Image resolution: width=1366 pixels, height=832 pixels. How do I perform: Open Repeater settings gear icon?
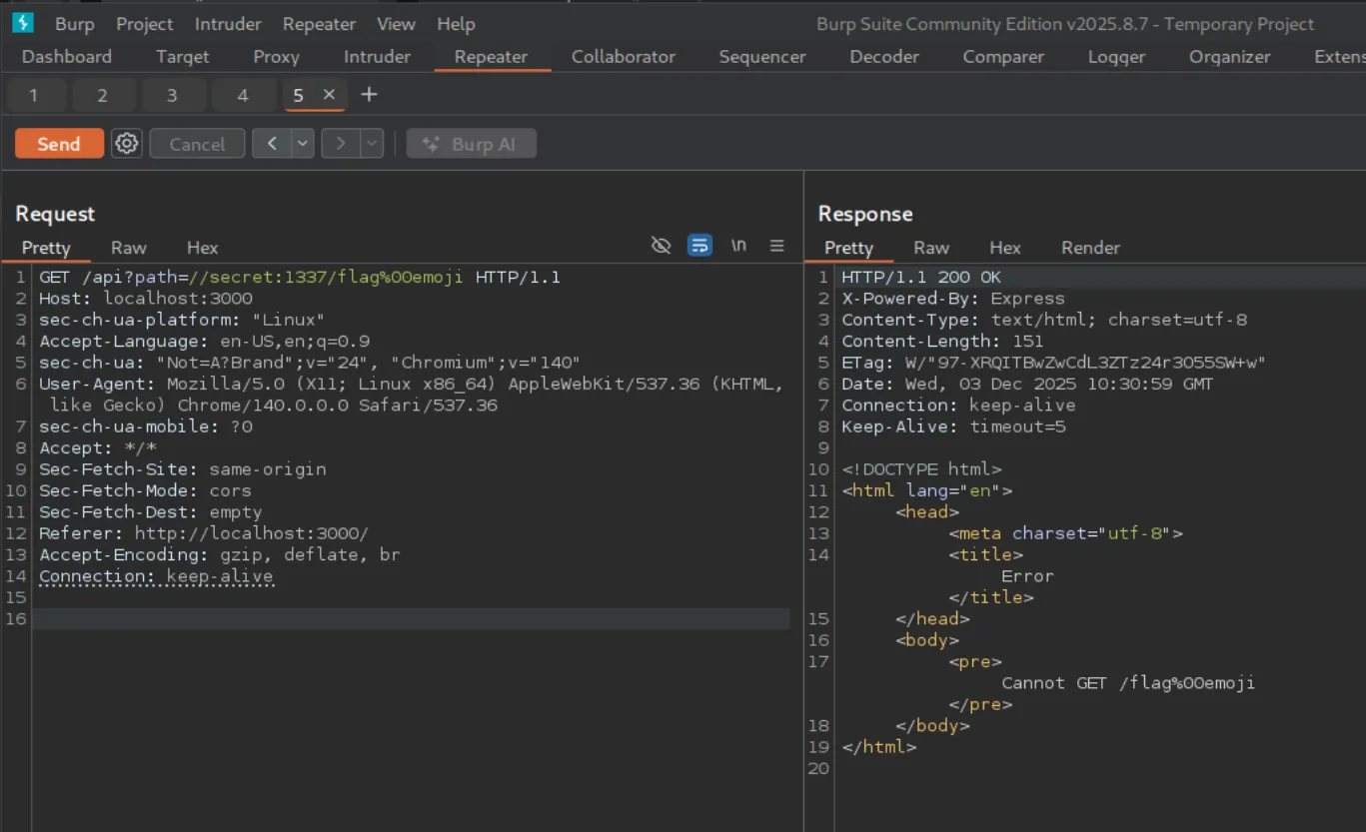(x=126, y=144)
